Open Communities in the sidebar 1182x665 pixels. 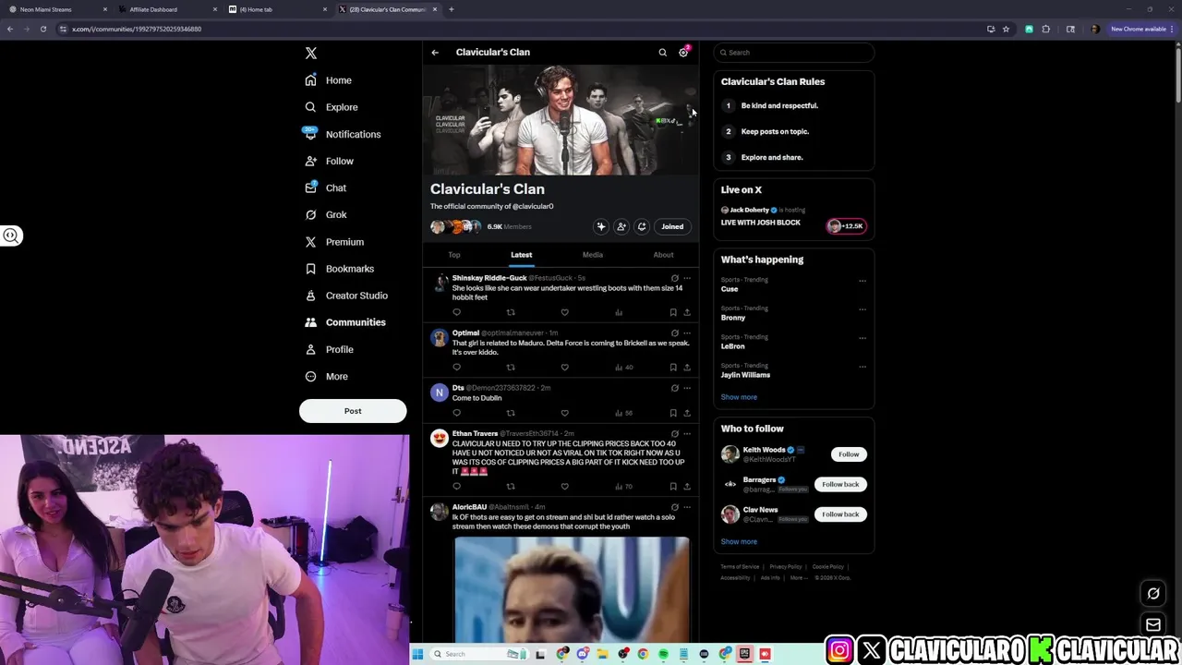pos(345,322)
